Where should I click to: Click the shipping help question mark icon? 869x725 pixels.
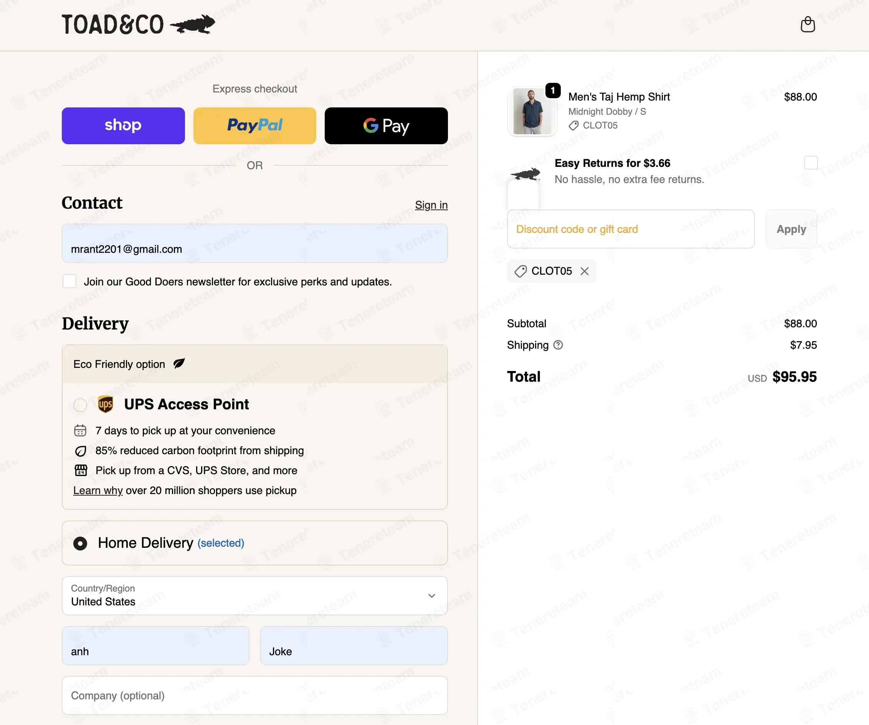[x=558, y=345]
